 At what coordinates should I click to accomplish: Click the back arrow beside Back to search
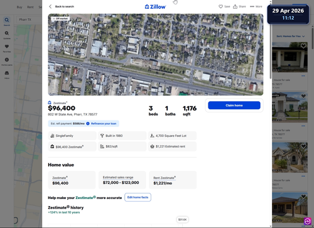(x=50, y=6)
